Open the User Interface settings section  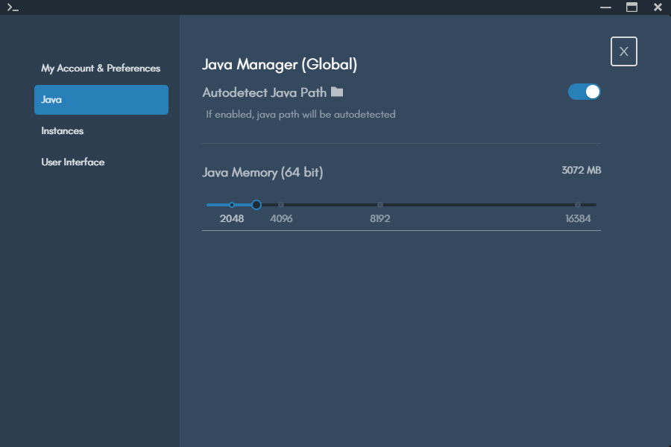click(72, 162)
